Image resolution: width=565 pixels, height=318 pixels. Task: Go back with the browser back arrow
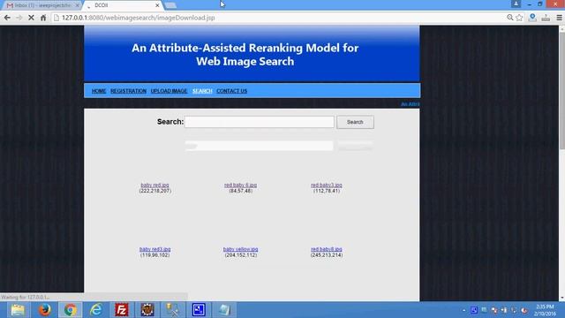click(x=7, y=18)
